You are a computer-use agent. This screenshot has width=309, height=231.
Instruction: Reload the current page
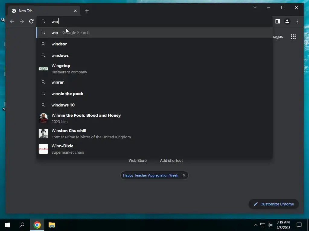31,21
